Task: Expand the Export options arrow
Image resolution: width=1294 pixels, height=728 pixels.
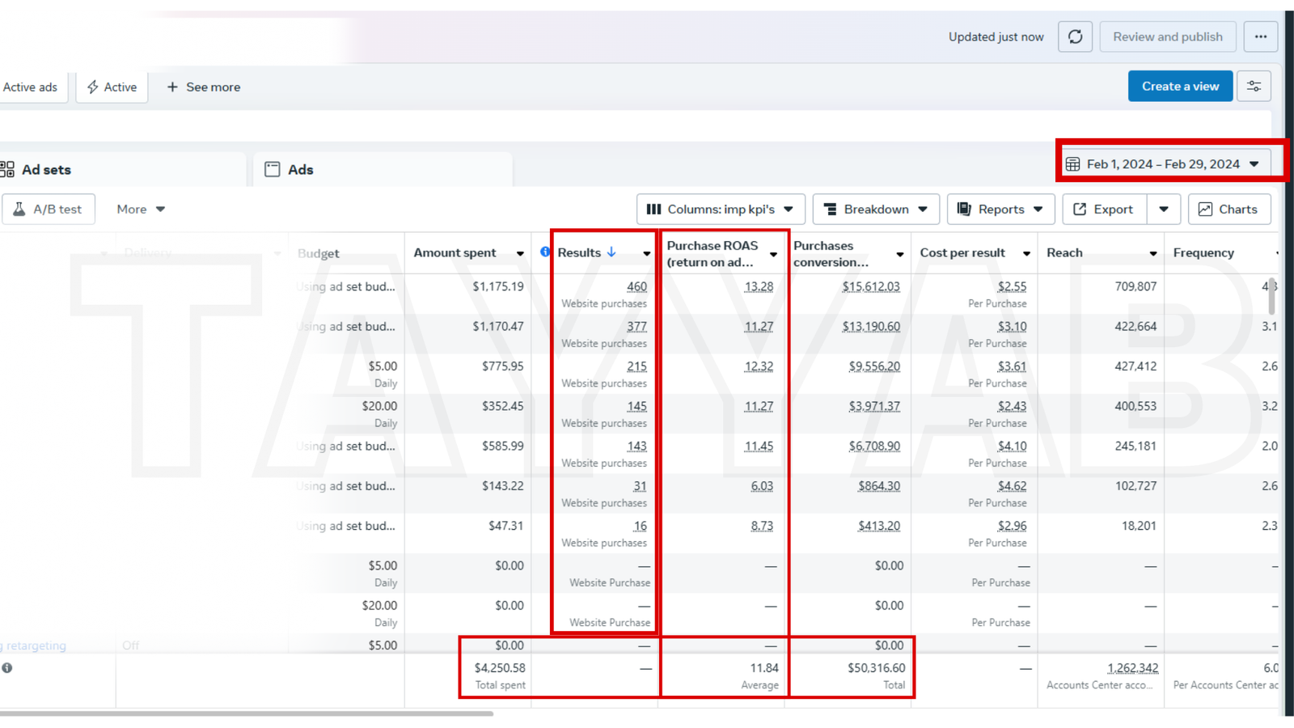Action: 1163,210
